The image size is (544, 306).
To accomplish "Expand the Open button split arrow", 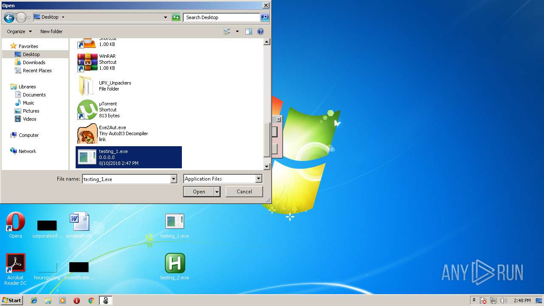I will coord(217,192).
